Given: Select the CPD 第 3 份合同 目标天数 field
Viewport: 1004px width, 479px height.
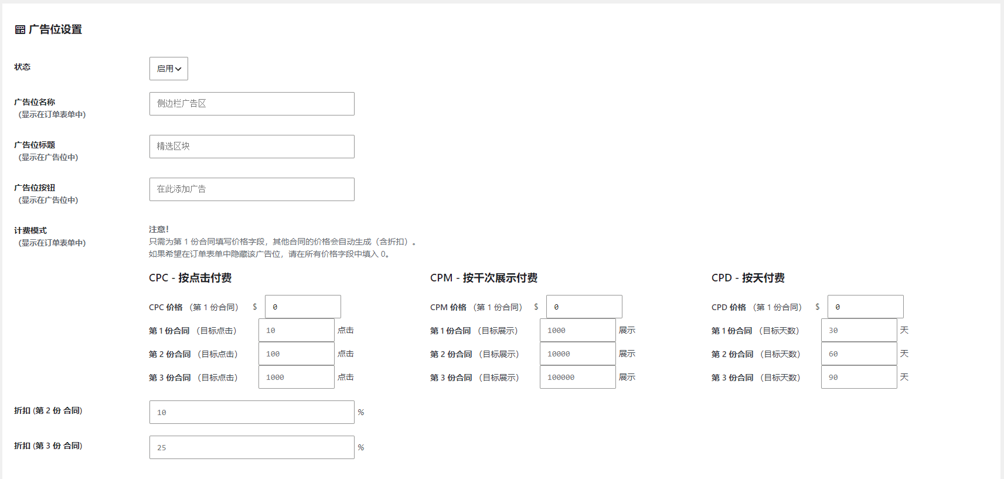Looking at the screenshot, I should tap(859, 377).
